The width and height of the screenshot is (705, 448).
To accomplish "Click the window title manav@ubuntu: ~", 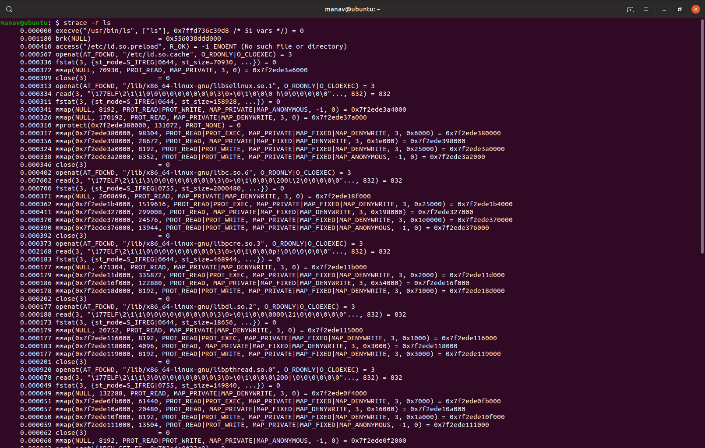I will pyautogui.click(x=352, y=9).
